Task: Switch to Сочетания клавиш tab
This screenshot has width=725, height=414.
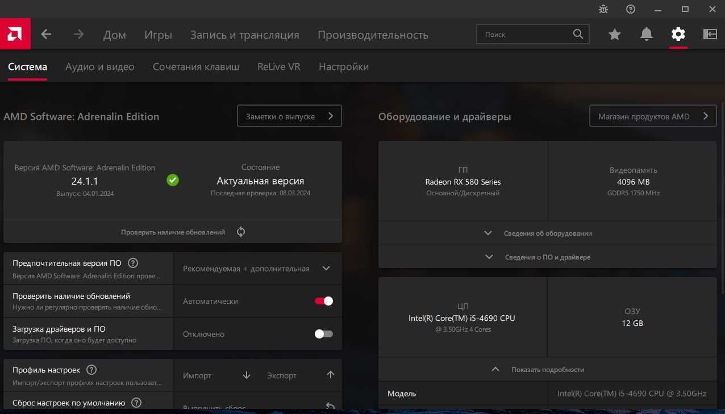Action: pos(196,66)
